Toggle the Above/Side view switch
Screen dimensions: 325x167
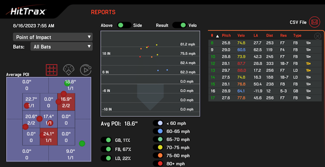pyautogui.click(x=123, y=25)
